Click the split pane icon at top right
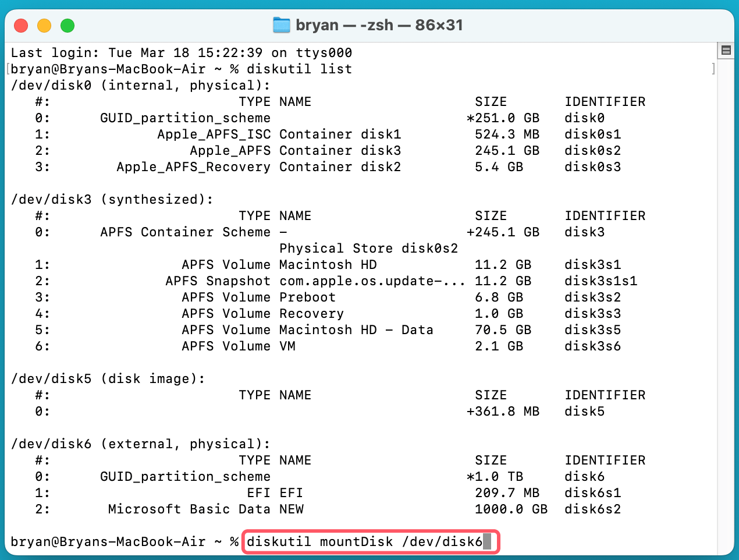Image resolution: width=739 pixels, height=560 pixels. pos(726,50)
